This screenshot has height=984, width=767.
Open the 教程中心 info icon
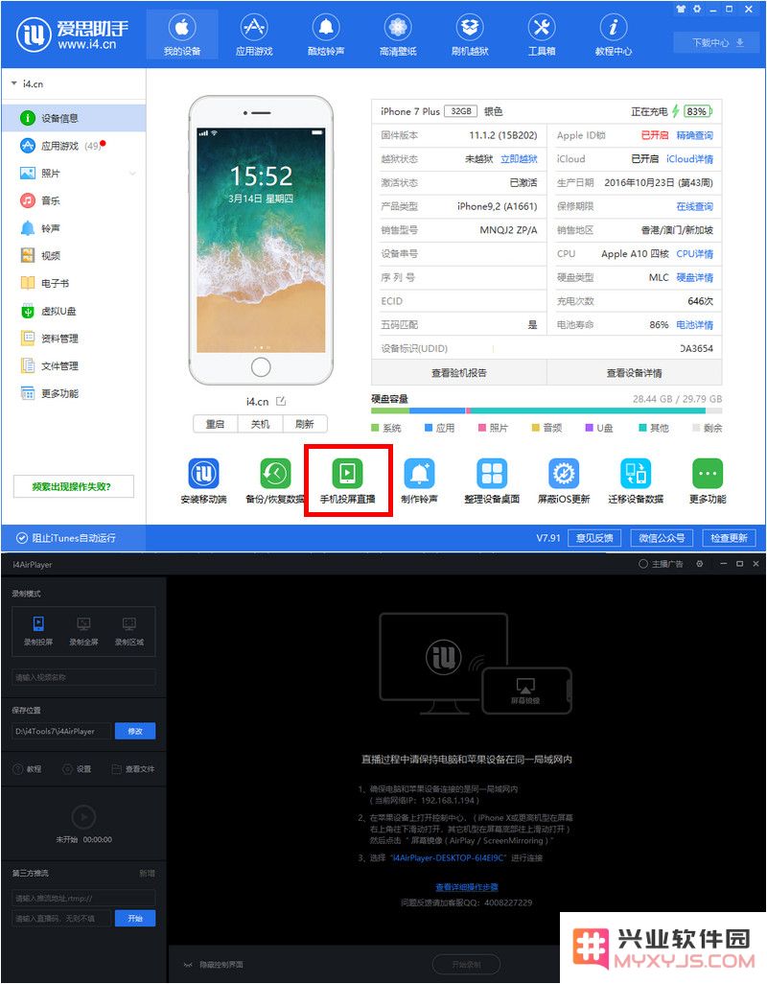[614, 28]
